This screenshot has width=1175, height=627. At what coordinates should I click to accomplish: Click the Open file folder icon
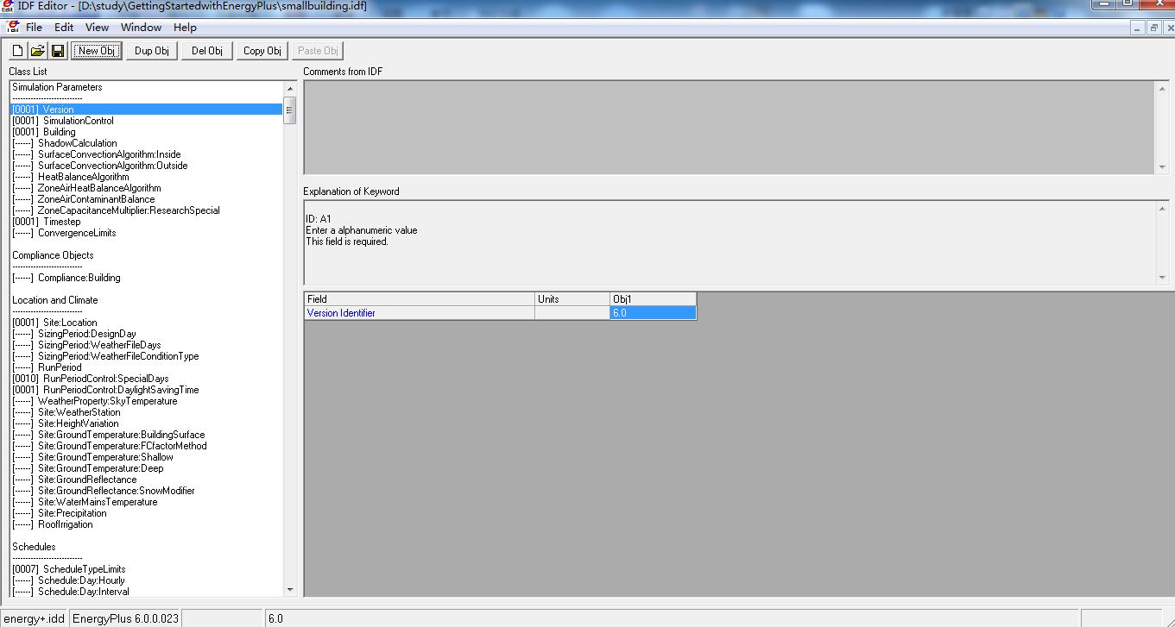click(x=37, y=51)
